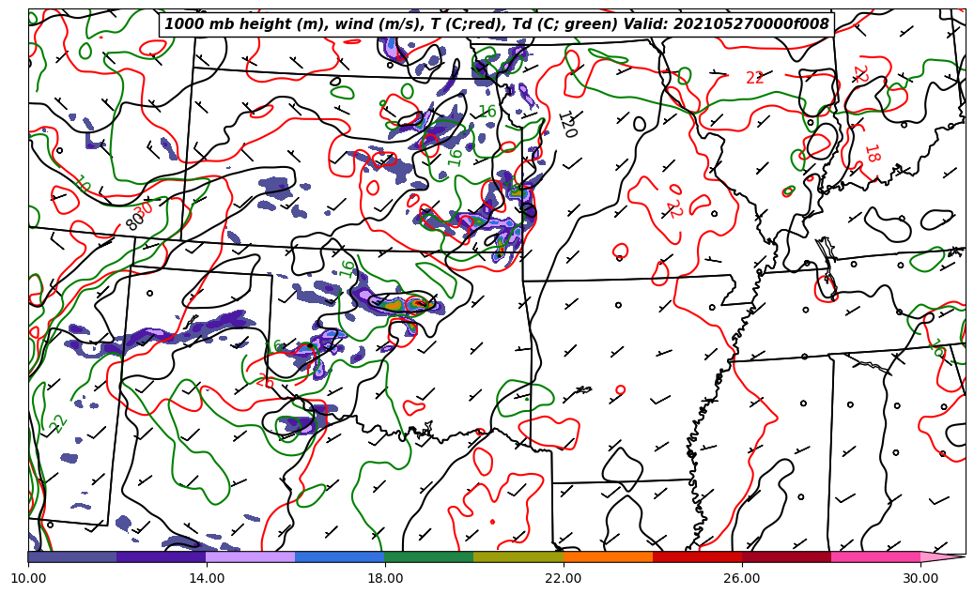This screenshot has height=594, width=974.
Task: Pick the dark crimson colorbar segment
Action: click(785, 556)
